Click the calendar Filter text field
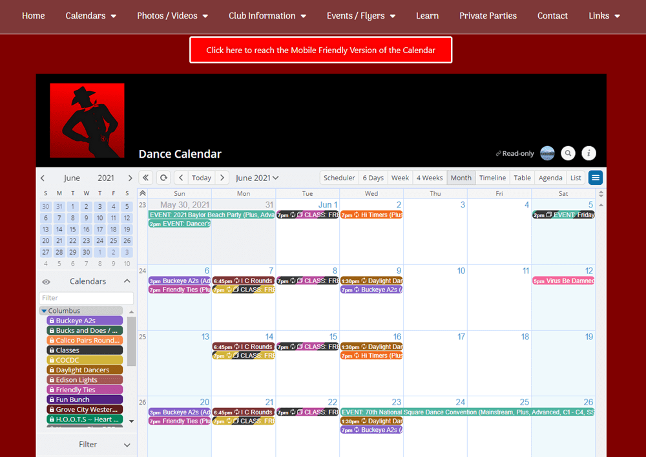646x457 pixels. tap(87, 298)
